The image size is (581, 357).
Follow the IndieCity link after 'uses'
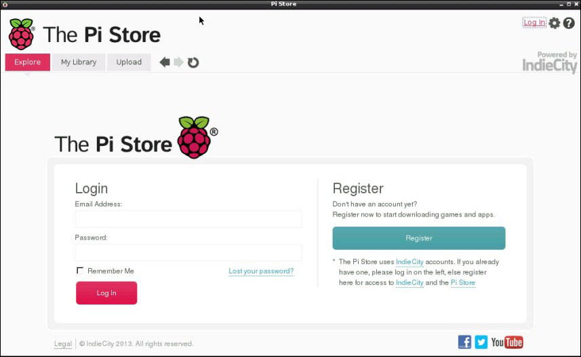click(409, 262)
